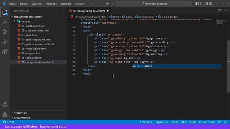Open the Extensions view icon
Image resolution: width=230 pixels, height=129 pixels.
5,52
